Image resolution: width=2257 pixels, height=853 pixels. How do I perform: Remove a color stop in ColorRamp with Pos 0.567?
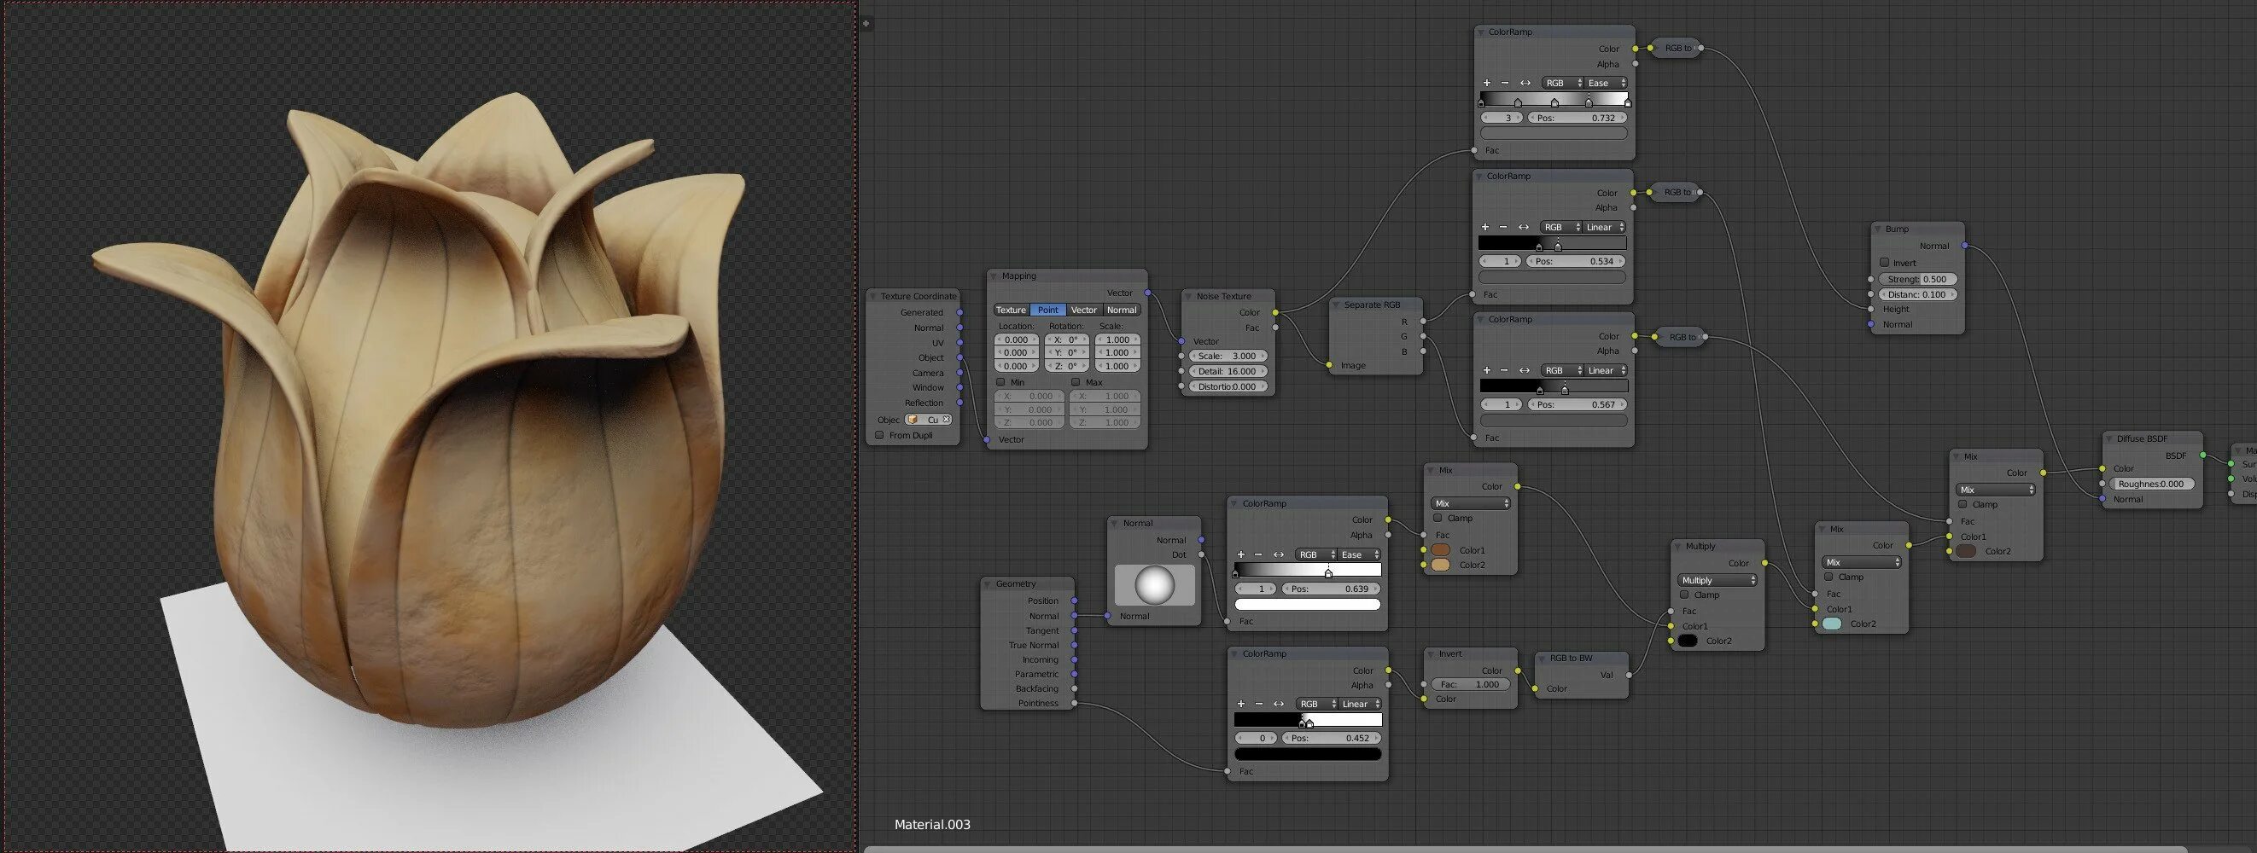click(1504, 370)
